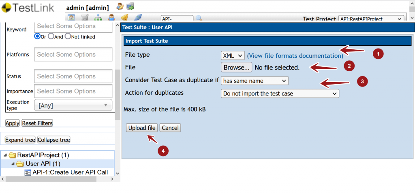Select the Or keyword radio button

37,36
